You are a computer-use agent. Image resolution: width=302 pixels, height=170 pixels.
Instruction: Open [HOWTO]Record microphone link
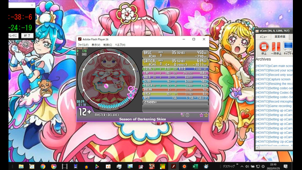tap(274, 101)
